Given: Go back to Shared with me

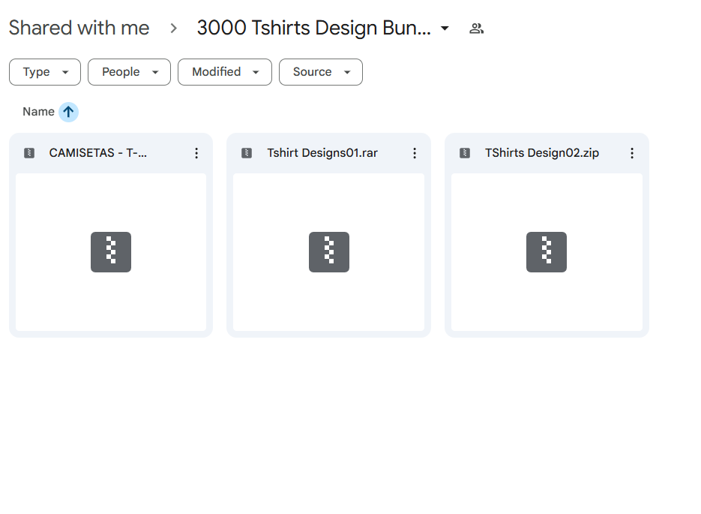Looking at the screenshot, I should 79,28.
